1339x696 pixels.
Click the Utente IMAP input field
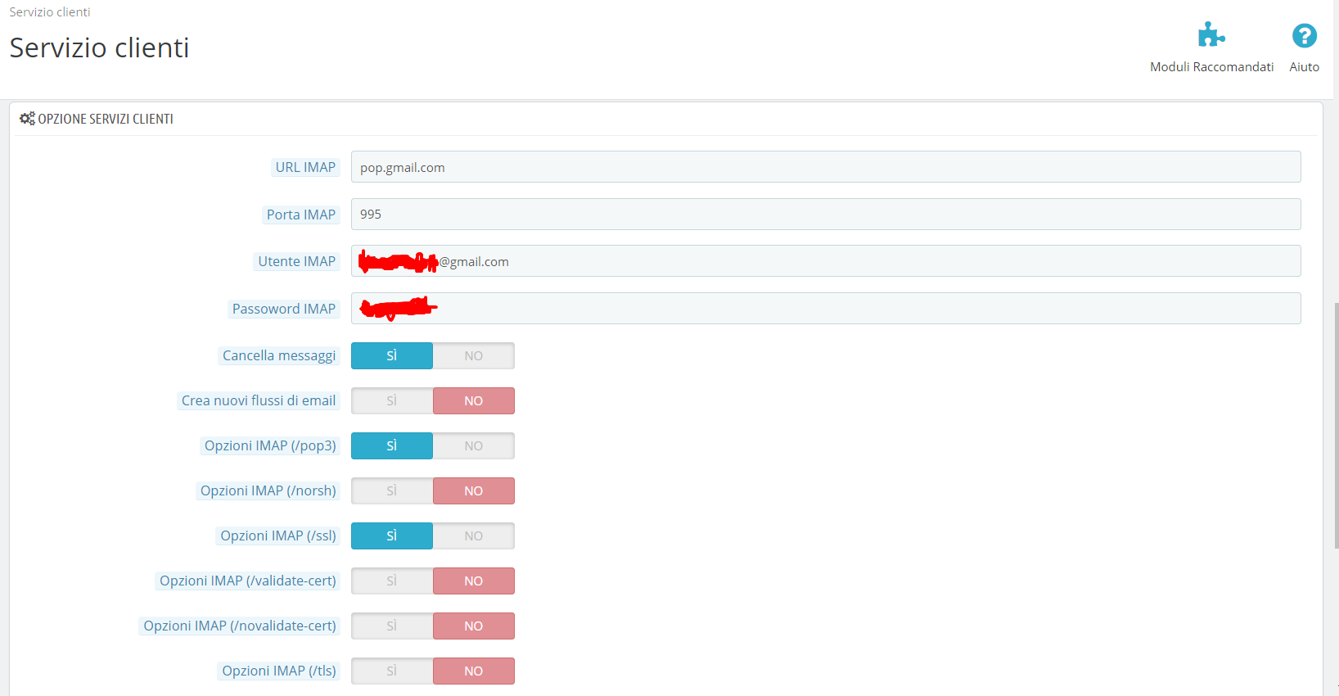tap(826, 261)
